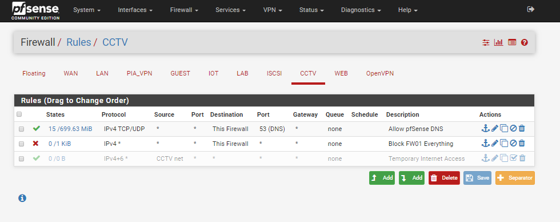Edit the Allow pfSense DNS rule
The image size is (560, 222).
click(495, 128)
